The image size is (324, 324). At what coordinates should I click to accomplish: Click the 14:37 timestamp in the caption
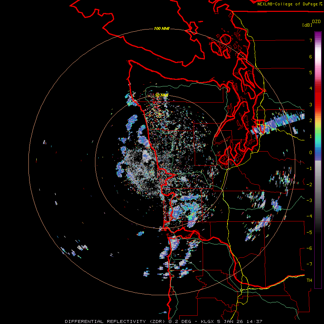255,321
